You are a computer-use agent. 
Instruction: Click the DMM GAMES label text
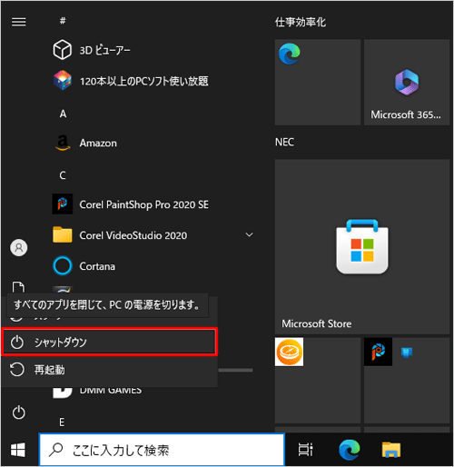(x=111, y=391)
